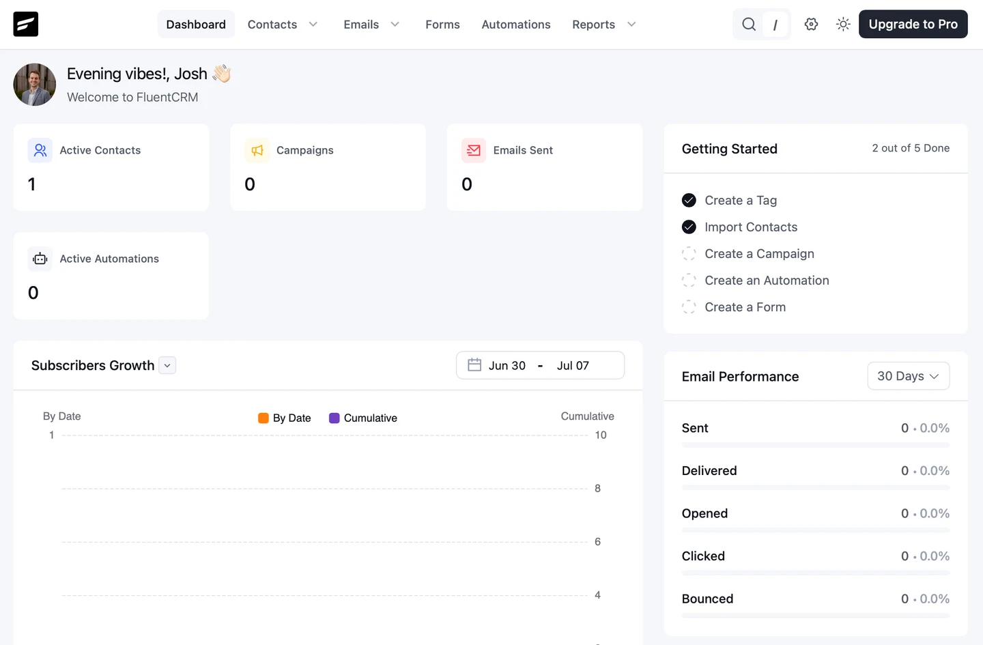Click the Active Contacts card label

(x=100, y=150)
